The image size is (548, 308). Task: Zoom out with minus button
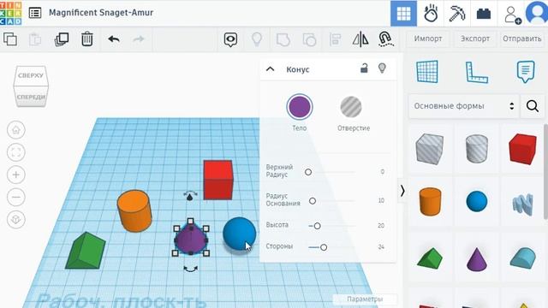pos(16,197)
